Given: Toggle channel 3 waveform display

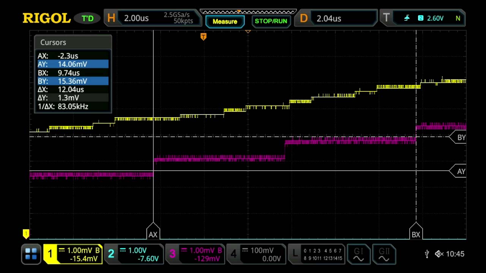Looking at the screenshot, I should click(x=173, y=254).
